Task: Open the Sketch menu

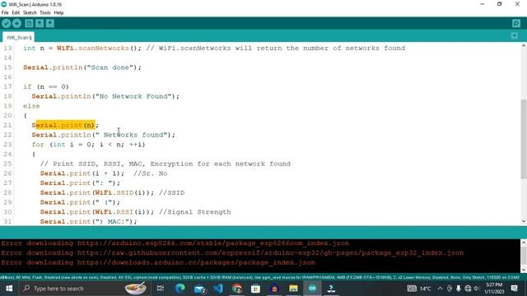Action: pos(30,13)
